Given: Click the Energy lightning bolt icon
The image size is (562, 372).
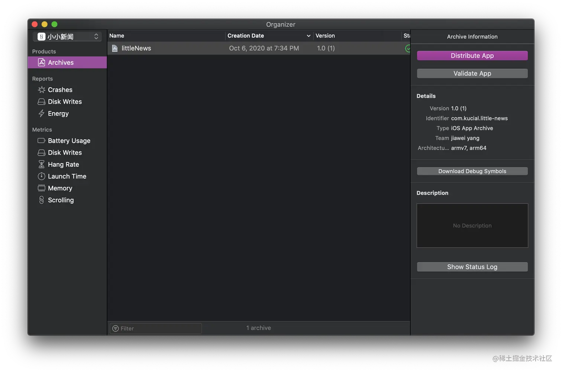Looking at the screenshot, I should pos(42,113).
